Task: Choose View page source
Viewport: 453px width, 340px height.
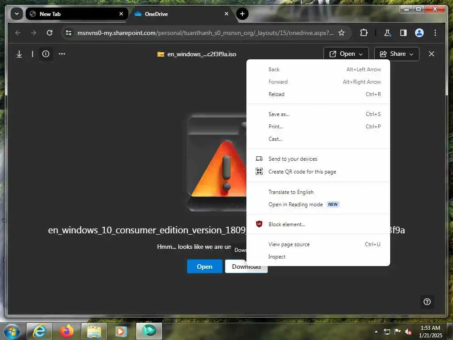Action: 318,244
